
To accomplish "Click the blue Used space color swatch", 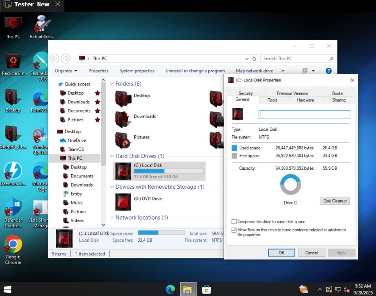I will [234, 148].
